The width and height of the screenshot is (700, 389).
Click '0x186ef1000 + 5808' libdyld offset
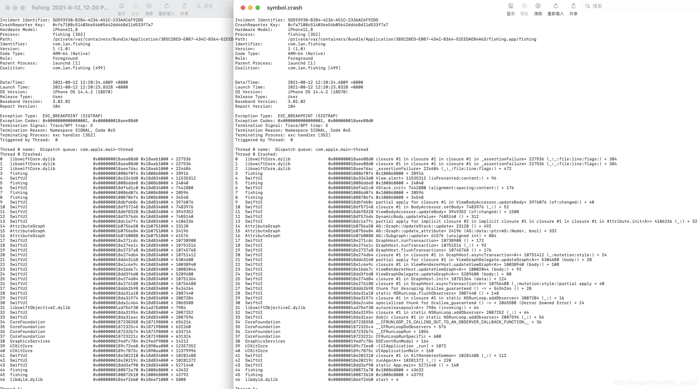(x=163, y=379)
